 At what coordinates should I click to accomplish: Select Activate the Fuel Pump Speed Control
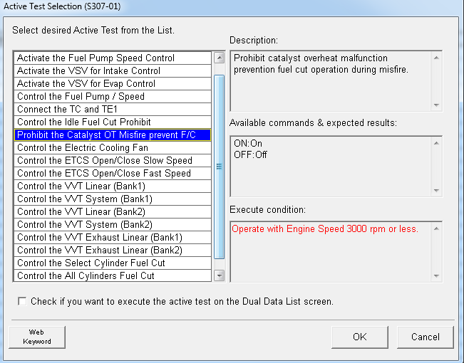point(96,58)
